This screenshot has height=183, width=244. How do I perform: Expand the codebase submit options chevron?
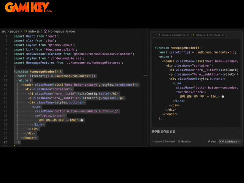pyautogui.click(x=239, y=142)
